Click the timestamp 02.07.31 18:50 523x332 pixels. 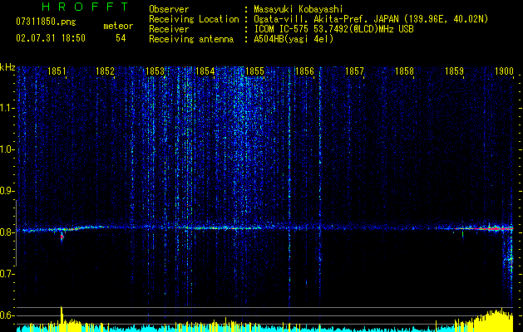click(x=51, y=38)
